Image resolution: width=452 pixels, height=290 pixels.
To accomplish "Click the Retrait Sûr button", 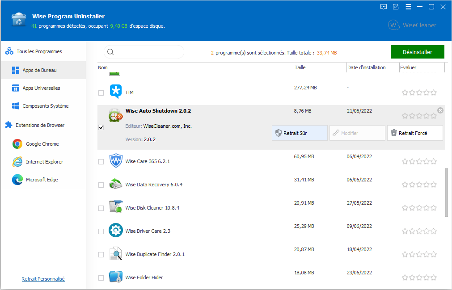I will click(300, 133).
